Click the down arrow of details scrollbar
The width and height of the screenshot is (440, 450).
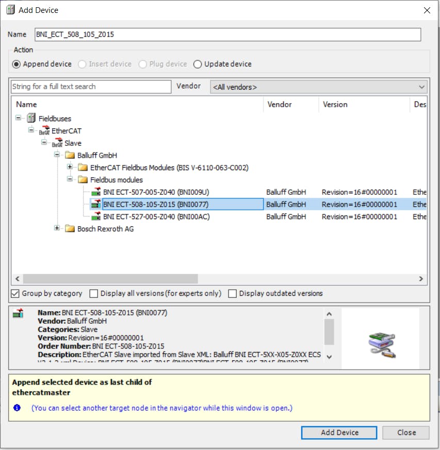[329, 357]
